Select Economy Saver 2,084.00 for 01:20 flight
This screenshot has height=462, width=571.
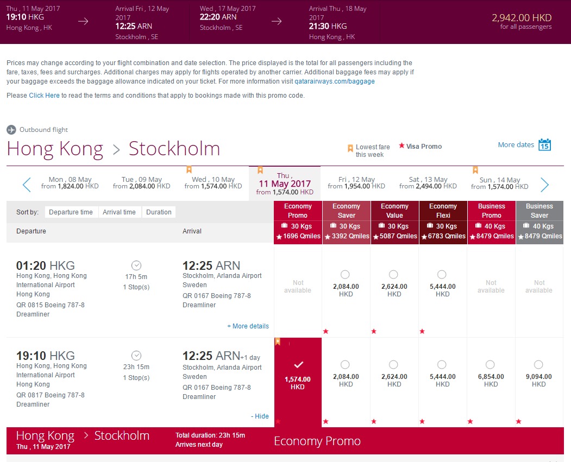346,275
